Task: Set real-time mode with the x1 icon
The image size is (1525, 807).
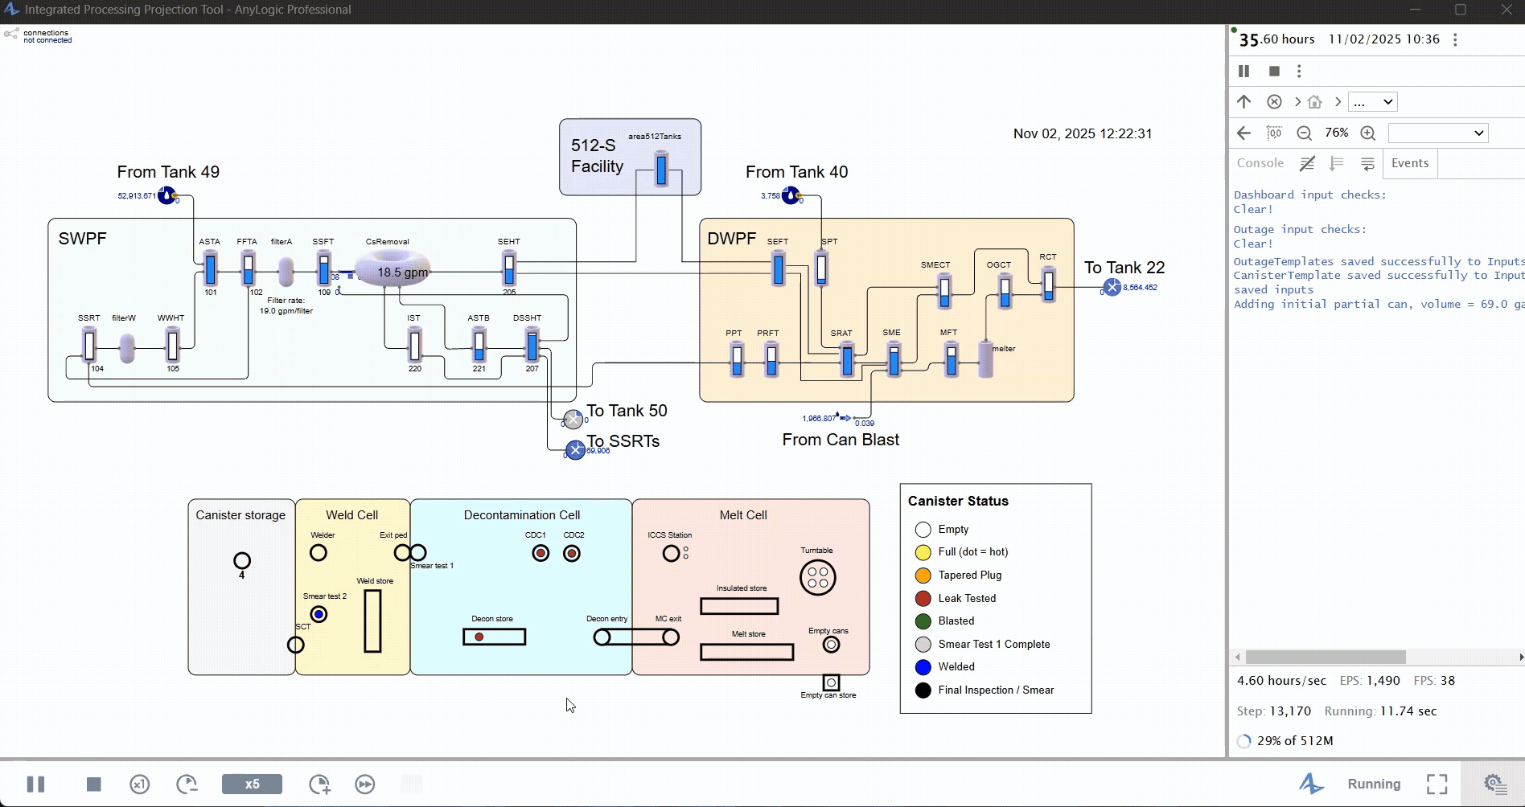Action: (x=139, y=784)
